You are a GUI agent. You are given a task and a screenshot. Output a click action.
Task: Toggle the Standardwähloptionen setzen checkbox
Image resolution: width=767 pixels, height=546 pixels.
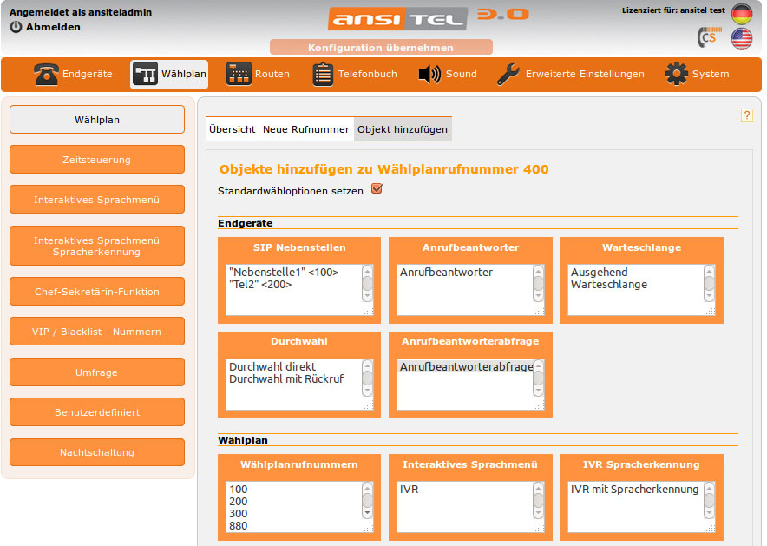tap(377, 189)
